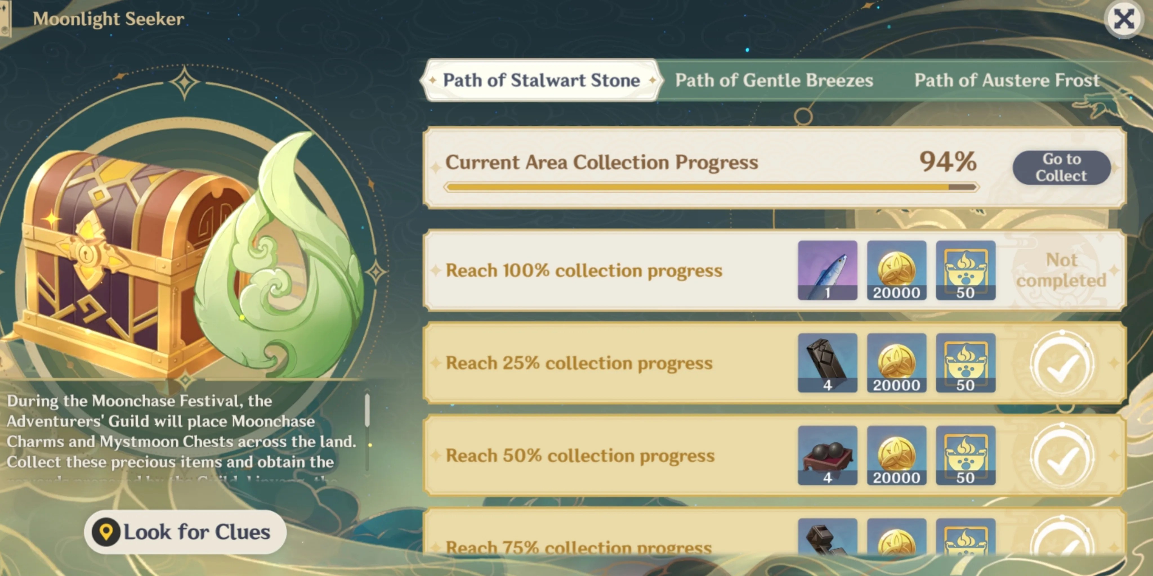Tap the tray of black spheres reward in 50% row
The height and width of the screenshot is (576, 1153).
827,455
